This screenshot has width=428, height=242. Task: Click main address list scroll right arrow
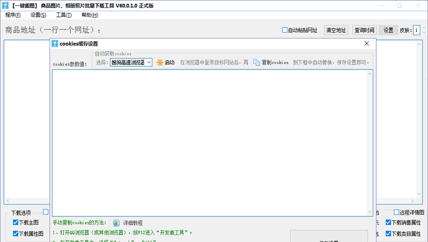(412, 201)
